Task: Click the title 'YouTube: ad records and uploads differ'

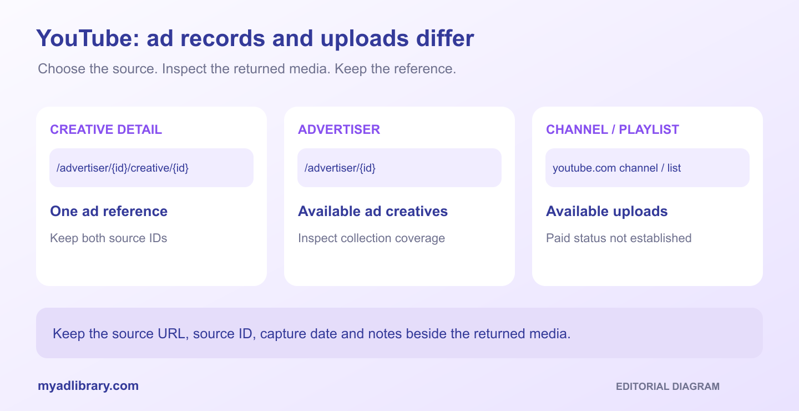Action: 255,39
